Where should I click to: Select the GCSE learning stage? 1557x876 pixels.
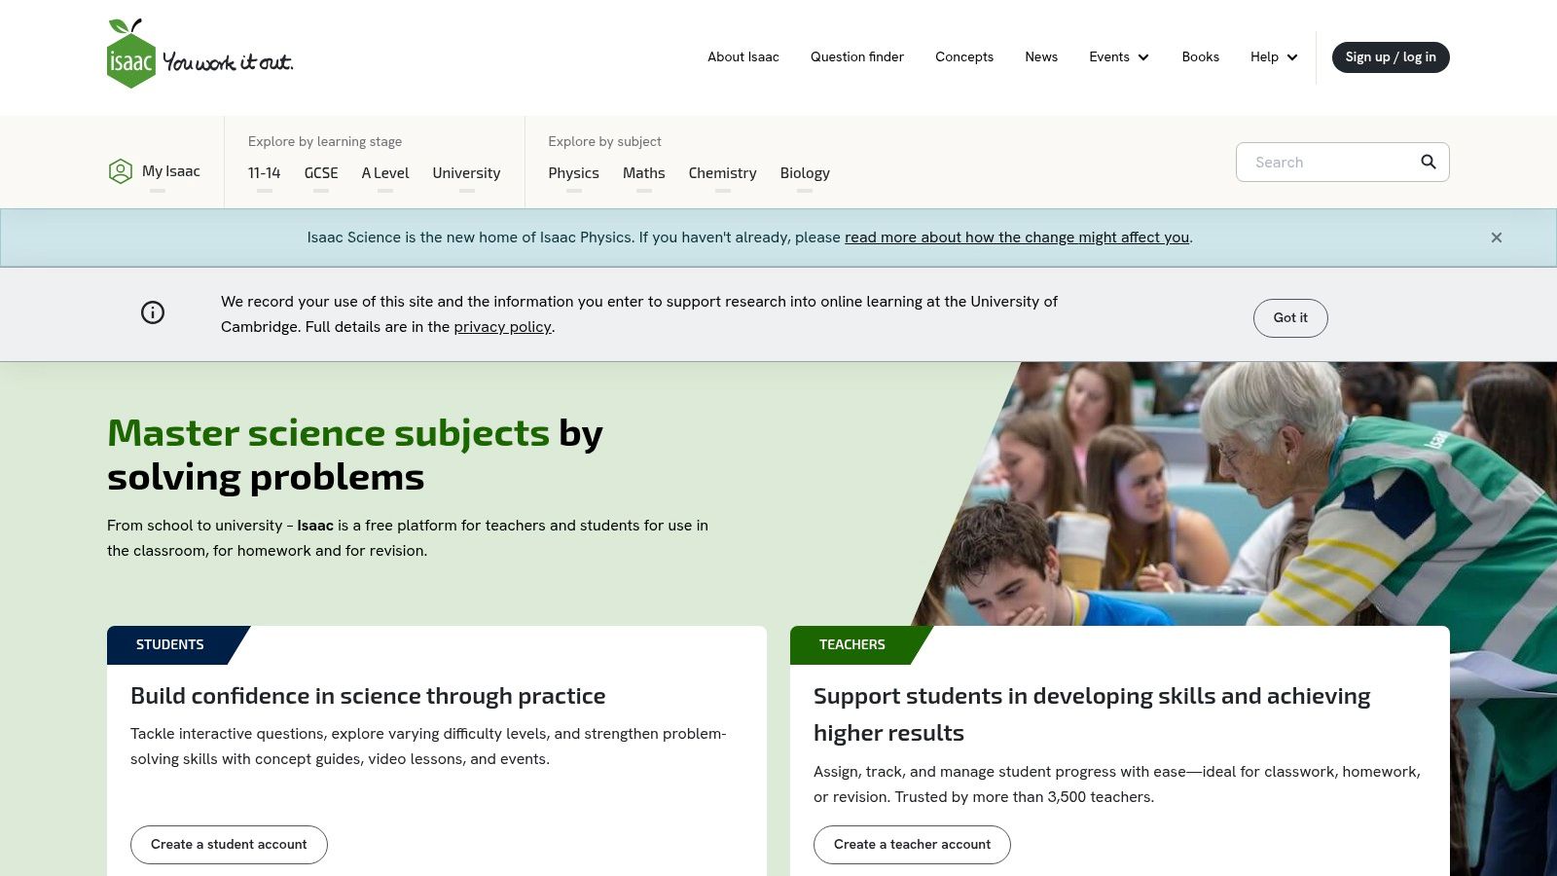coord(321,173)
